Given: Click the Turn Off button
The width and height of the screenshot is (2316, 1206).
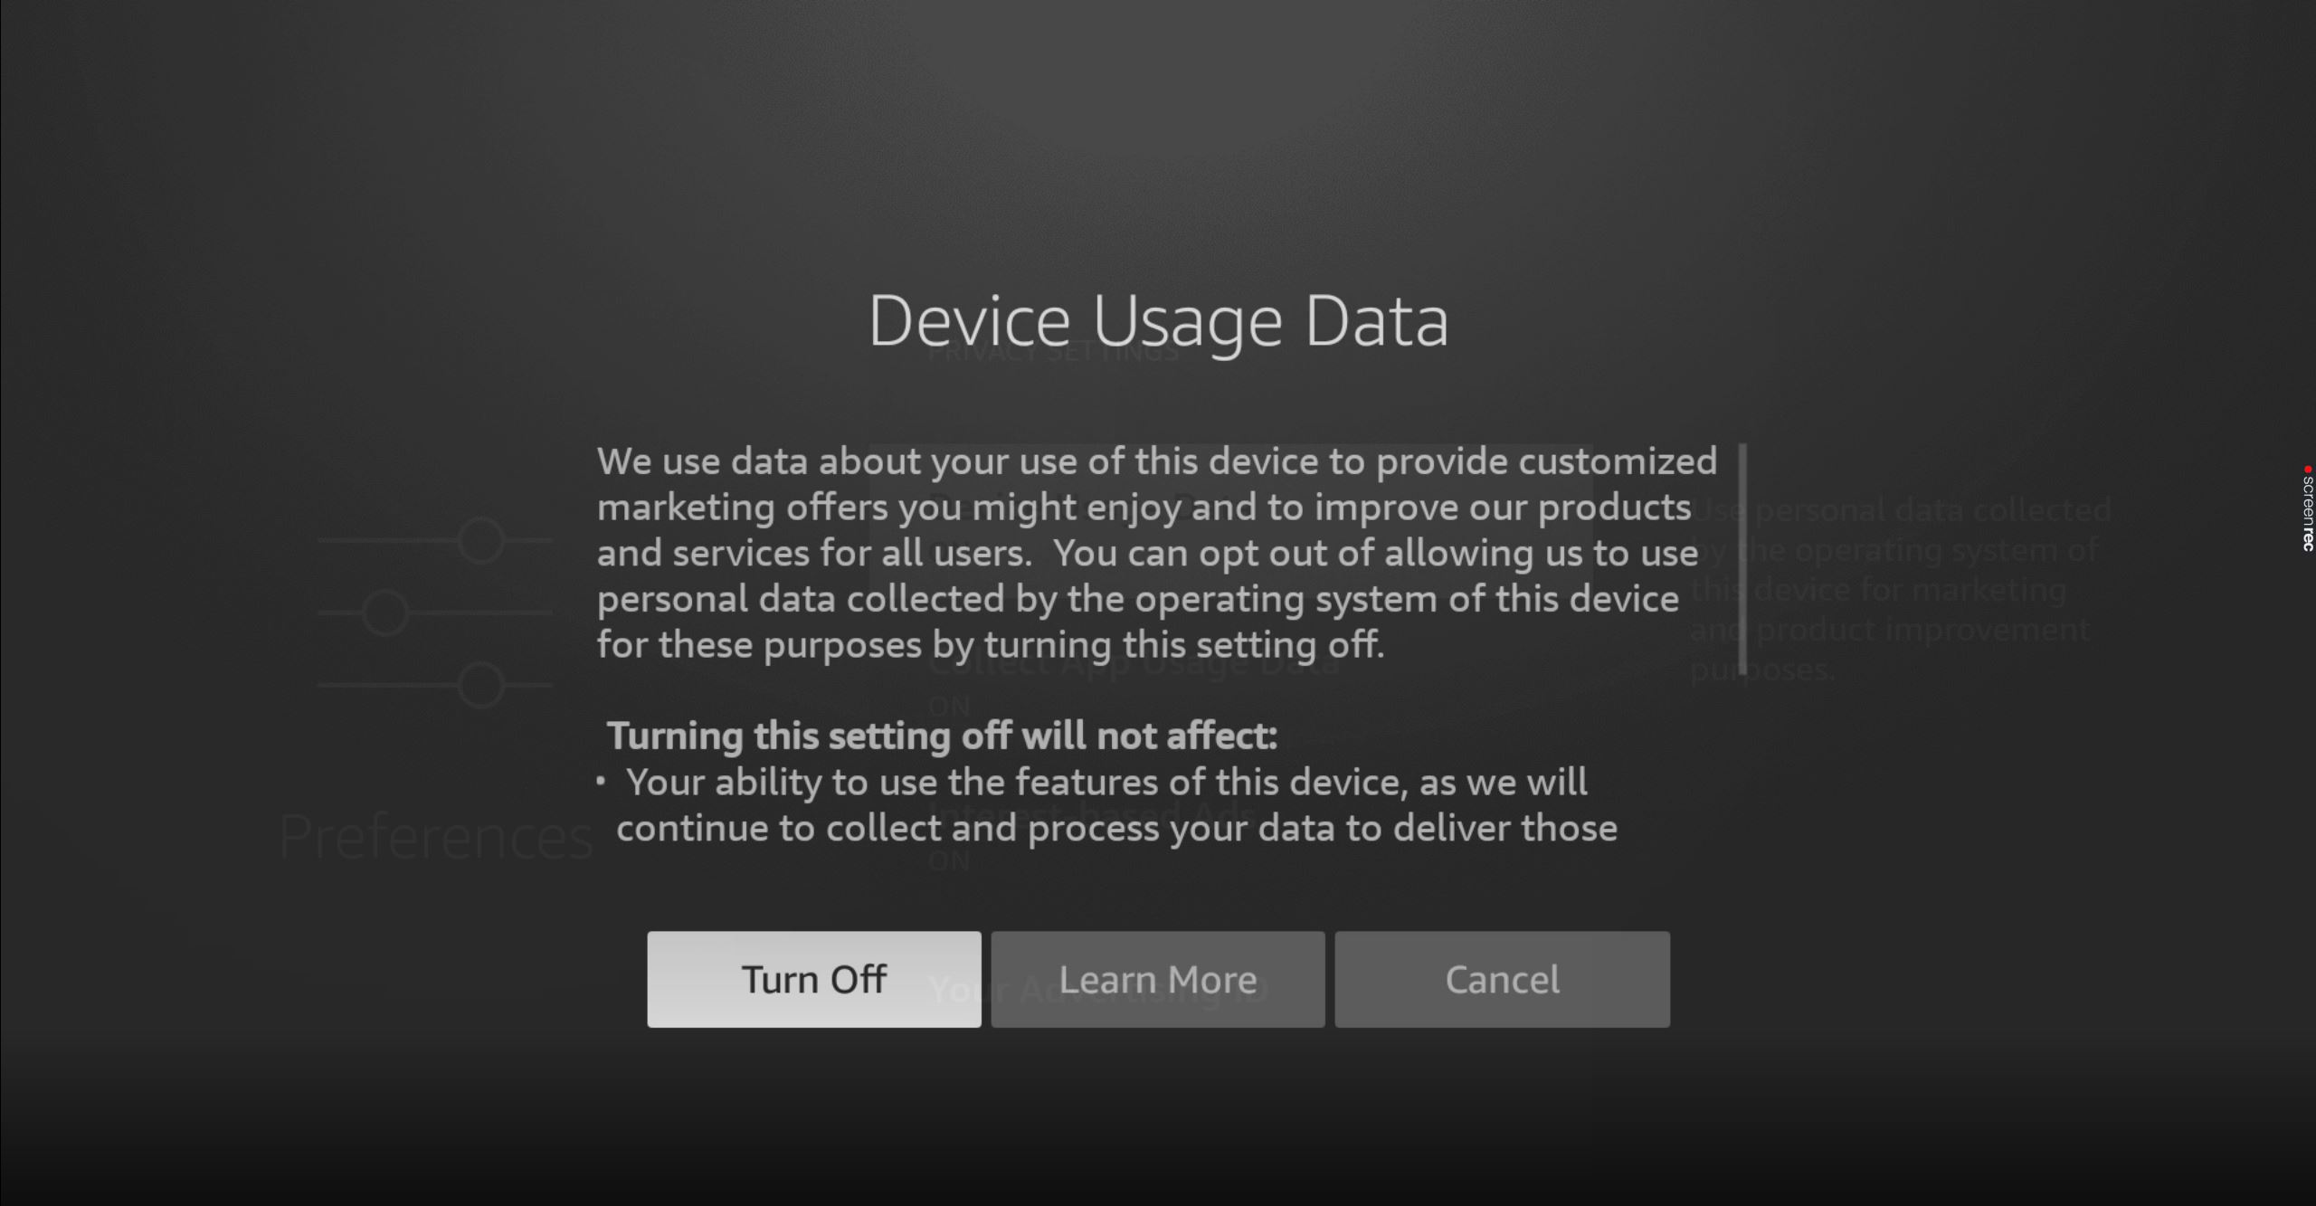Looking at the screenshot, I should click(x=813, y=979).
